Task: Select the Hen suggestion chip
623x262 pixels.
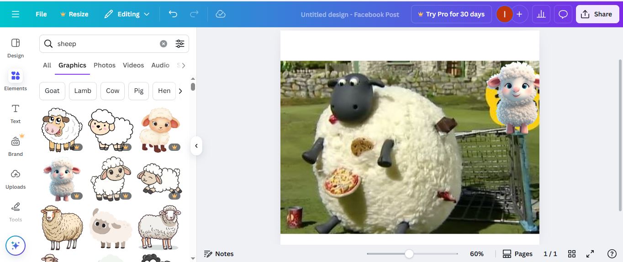Action: coord(164,91)
